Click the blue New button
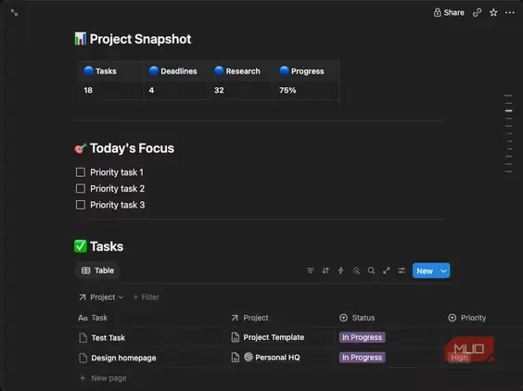This screenshot has width=523, height=391. coord(425,271)
